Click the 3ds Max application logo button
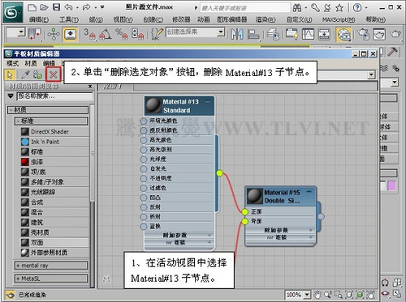 tap(12, 12)
